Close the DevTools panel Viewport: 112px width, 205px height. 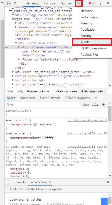pos(108,3)
